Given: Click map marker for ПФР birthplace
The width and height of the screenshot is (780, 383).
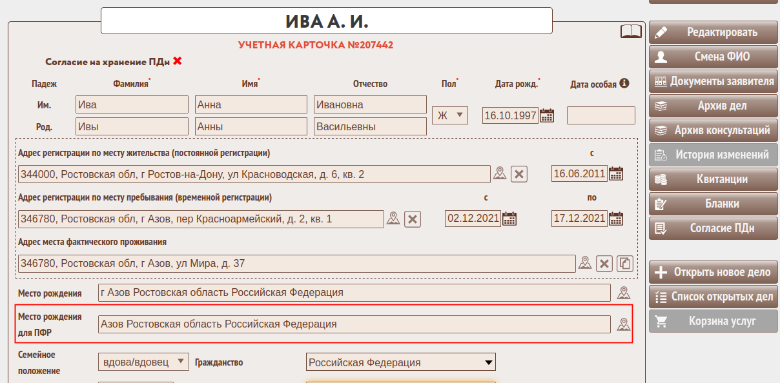Looking at the screenshot, I should click(623, 324).
